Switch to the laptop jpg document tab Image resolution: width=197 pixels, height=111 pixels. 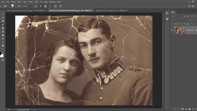click(x=111, y=10)
